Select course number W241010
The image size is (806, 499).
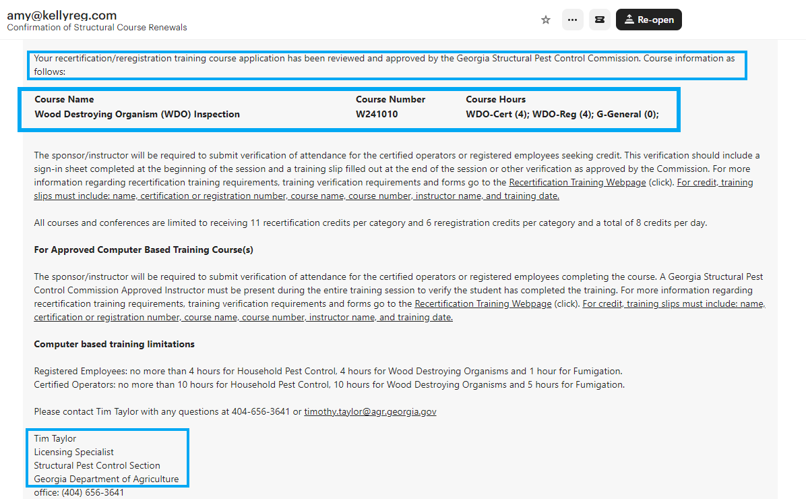377,114
